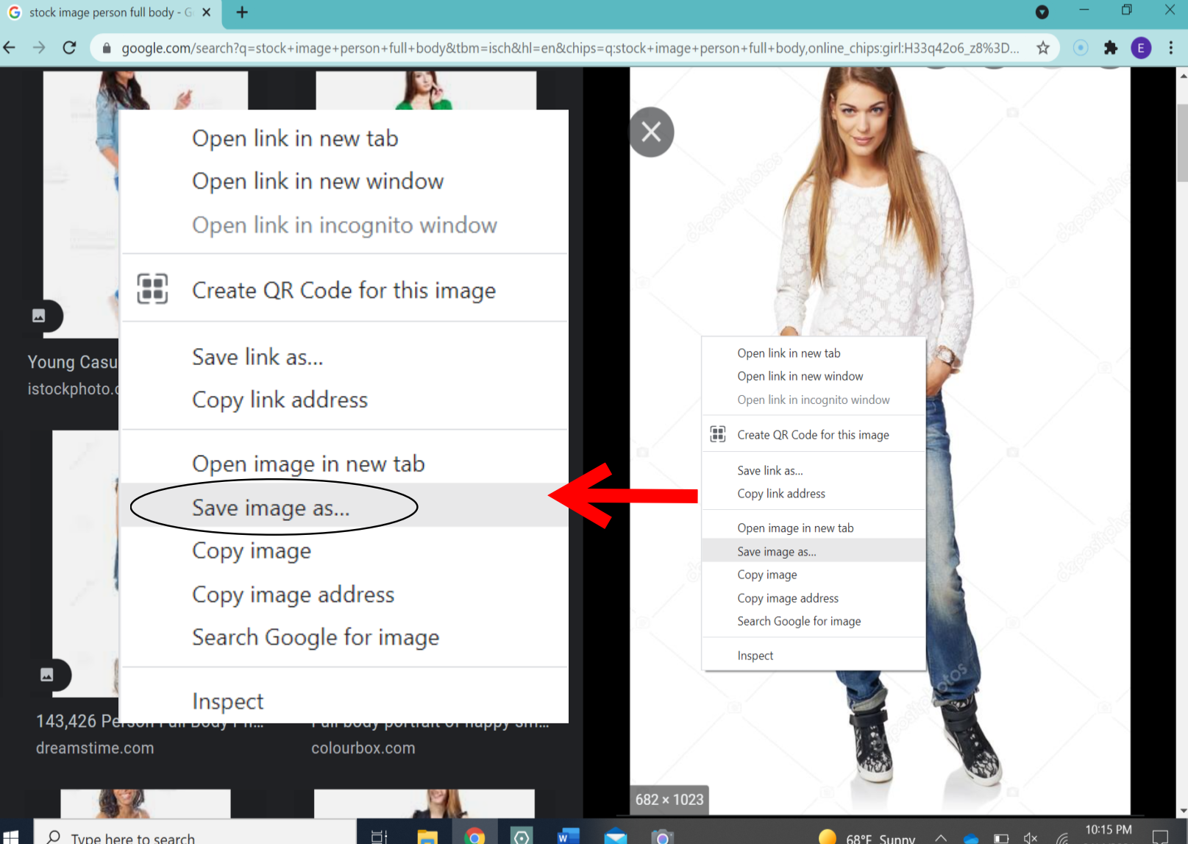Open the purple E profile avatar
The image size is (1188, 844).
[x=1141, y=48]
